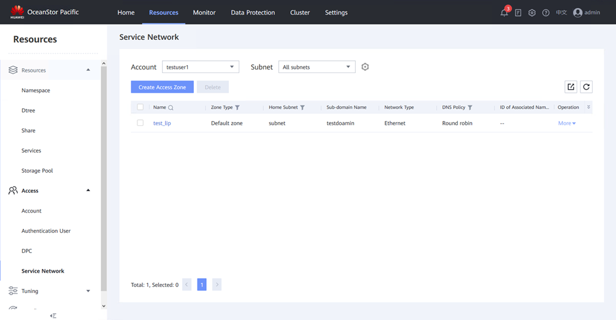Refresh the access zone table
The width and height of the screenshot is (616, 320).
pyautogui.click(x=587, y=87)
